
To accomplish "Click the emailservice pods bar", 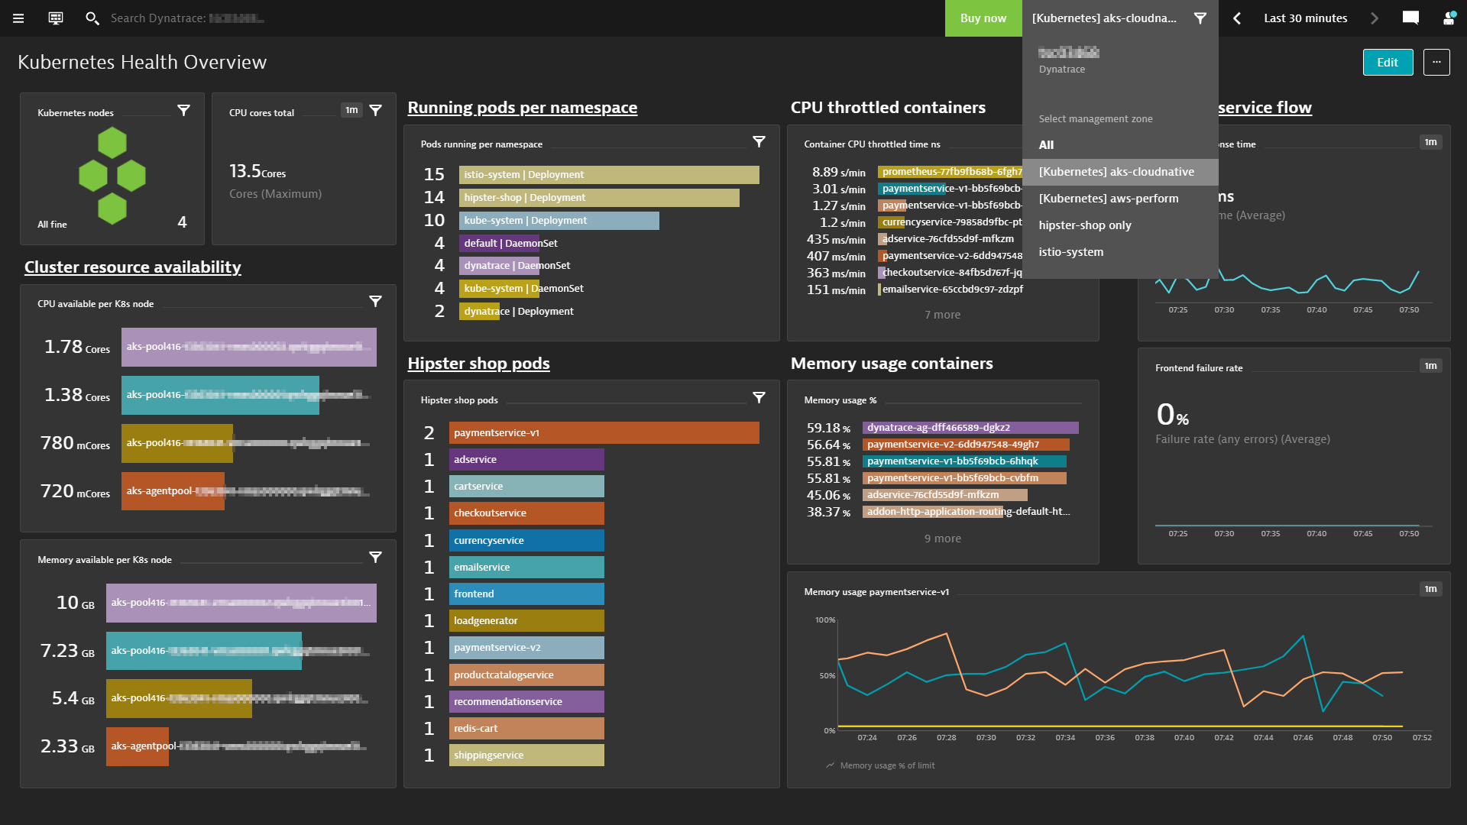I will [526, 568].
